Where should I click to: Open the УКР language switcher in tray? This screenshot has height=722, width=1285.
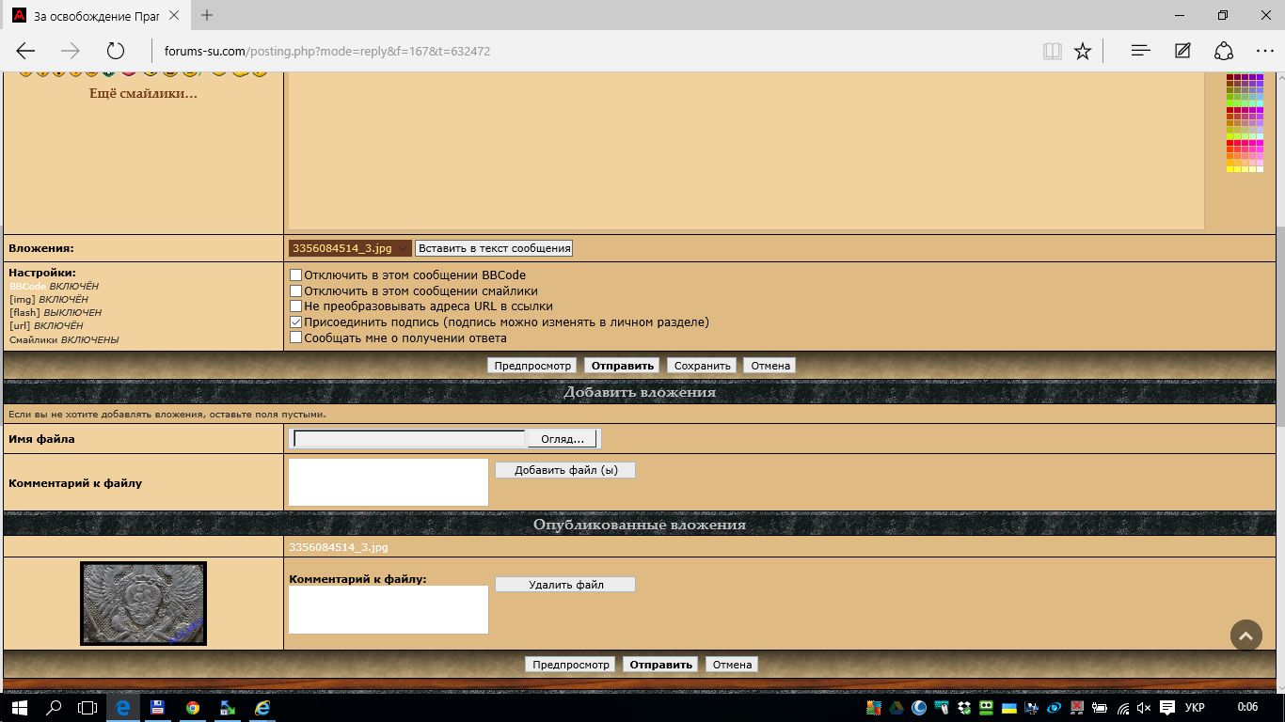[1195, 708]
